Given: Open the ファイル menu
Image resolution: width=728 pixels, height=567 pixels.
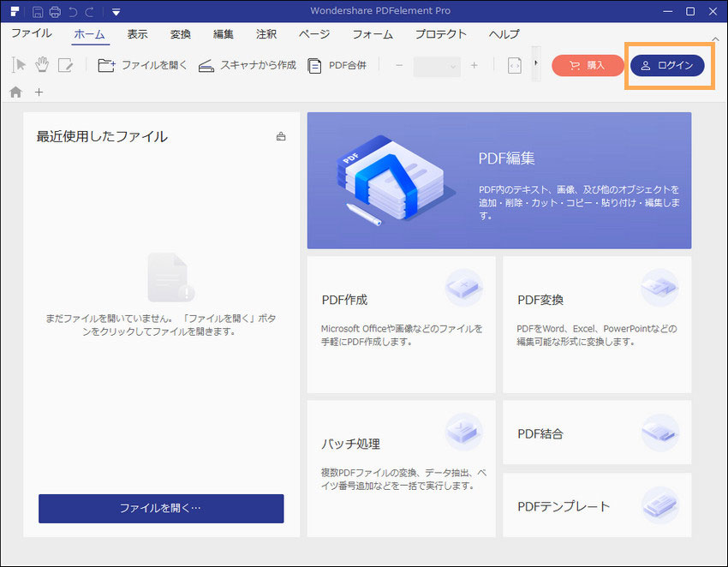Looking at the screenshot, I should click(32, 33).
